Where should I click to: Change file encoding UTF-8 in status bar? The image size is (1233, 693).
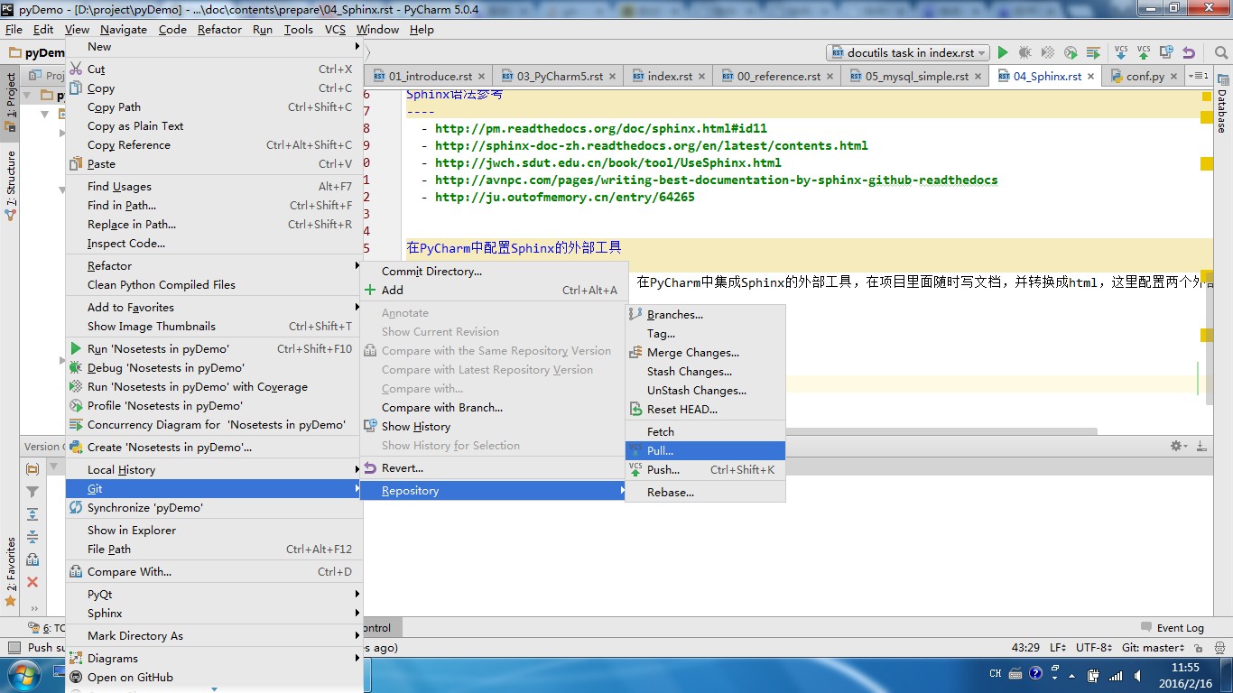(x=1094, y=648)
